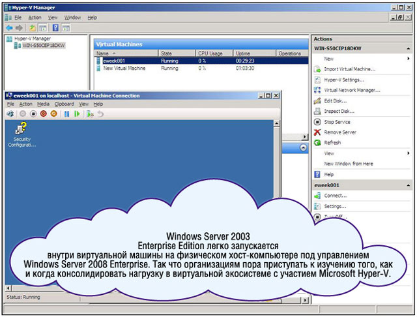Expand the View submenu in Actions pane
This screenshot has height=317, width=417.
pyautogui.click(x=362, y=153)
